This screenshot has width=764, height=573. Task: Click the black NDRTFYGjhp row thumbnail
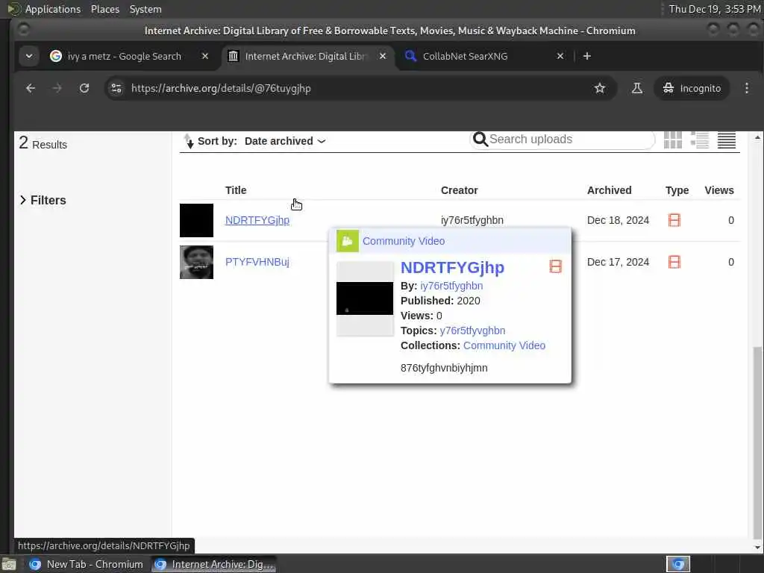point(196,220)
